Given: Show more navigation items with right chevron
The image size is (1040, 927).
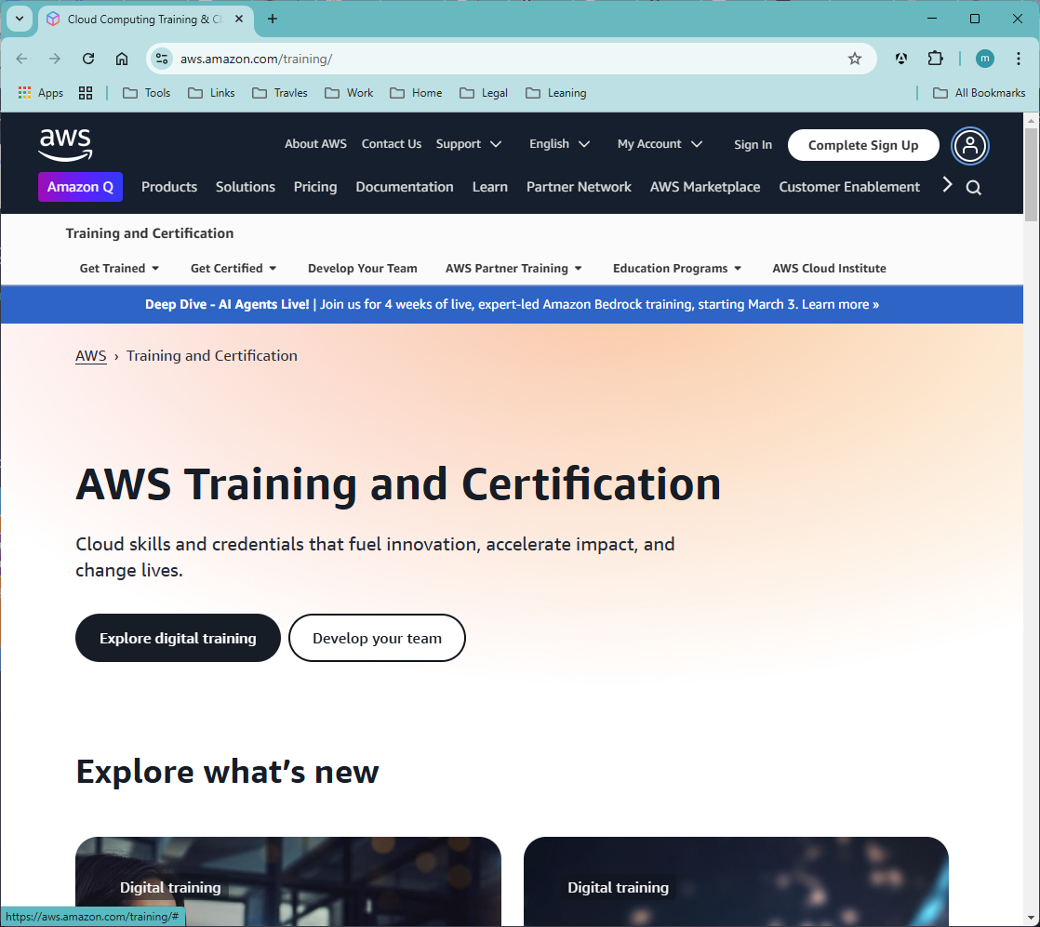Looking at the screenshot, I should pos(948,185).
